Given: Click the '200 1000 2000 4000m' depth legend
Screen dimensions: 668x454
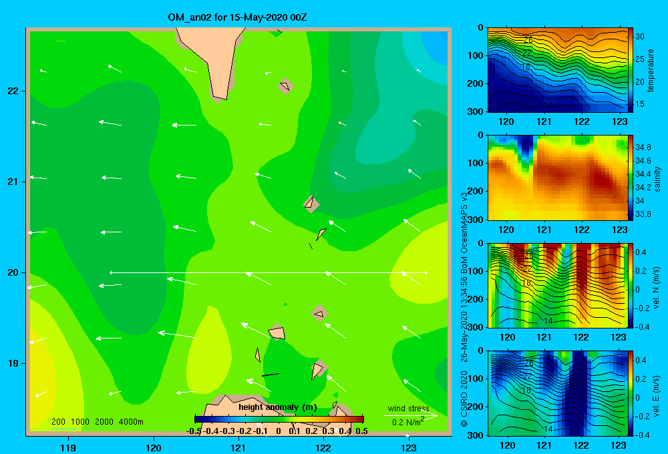Looking at the screenshot, I should 97,422.
